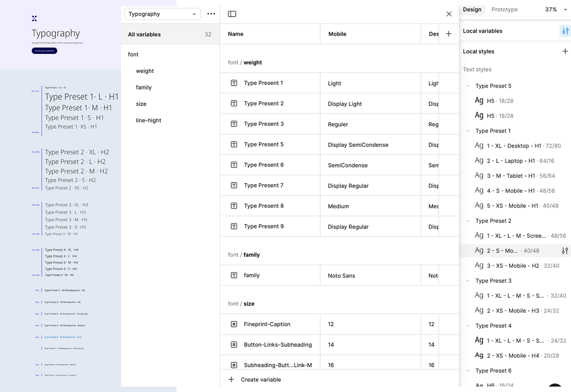The width and height of the screenshot is (571, 392).
Task: Click the plus icon to add column
Action: tap(449, 34)
